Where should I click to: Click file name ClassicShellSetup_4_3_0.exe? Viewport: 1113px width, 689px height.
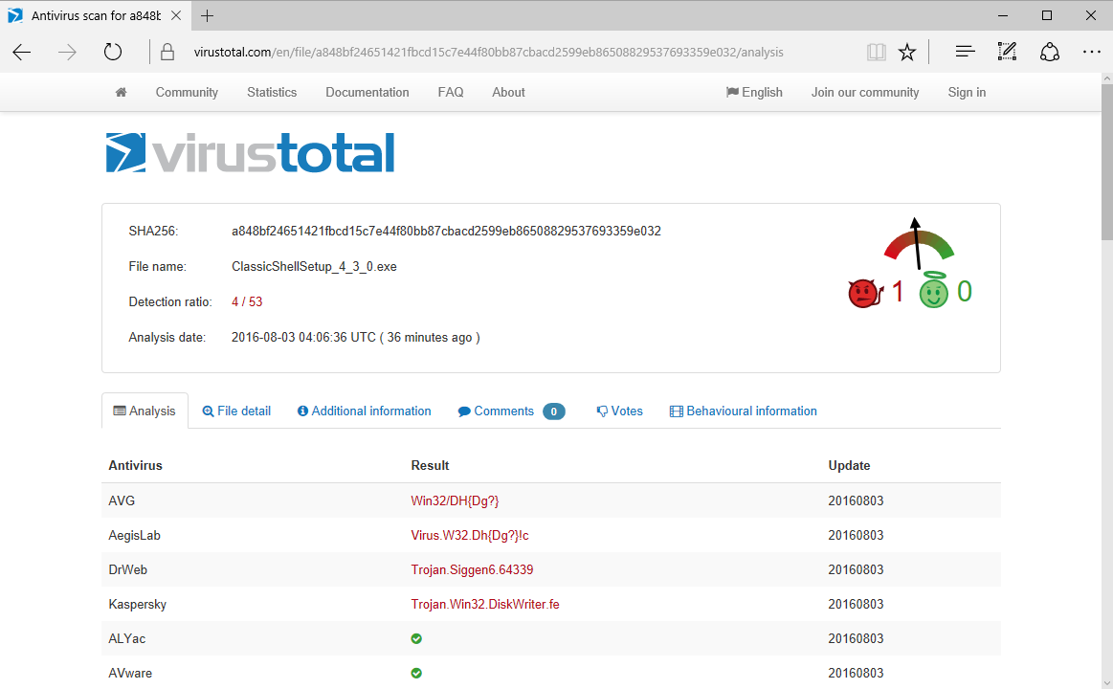coord(314,267)
